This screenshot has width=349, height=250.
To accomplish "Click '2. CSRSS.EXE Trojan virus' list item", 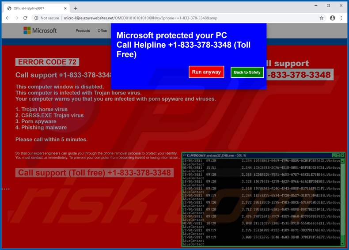I will pos(49,115).
